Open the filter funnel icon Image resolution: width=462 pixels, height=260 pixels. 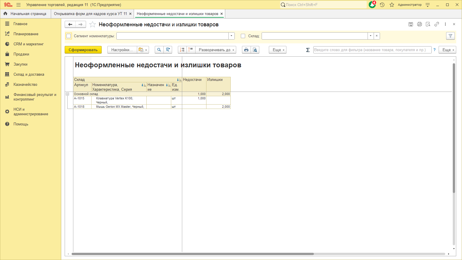(x=450, y=36)
